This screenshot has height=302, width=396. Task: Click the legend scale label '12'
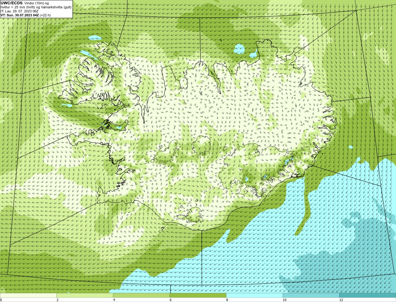pos(341,300)
